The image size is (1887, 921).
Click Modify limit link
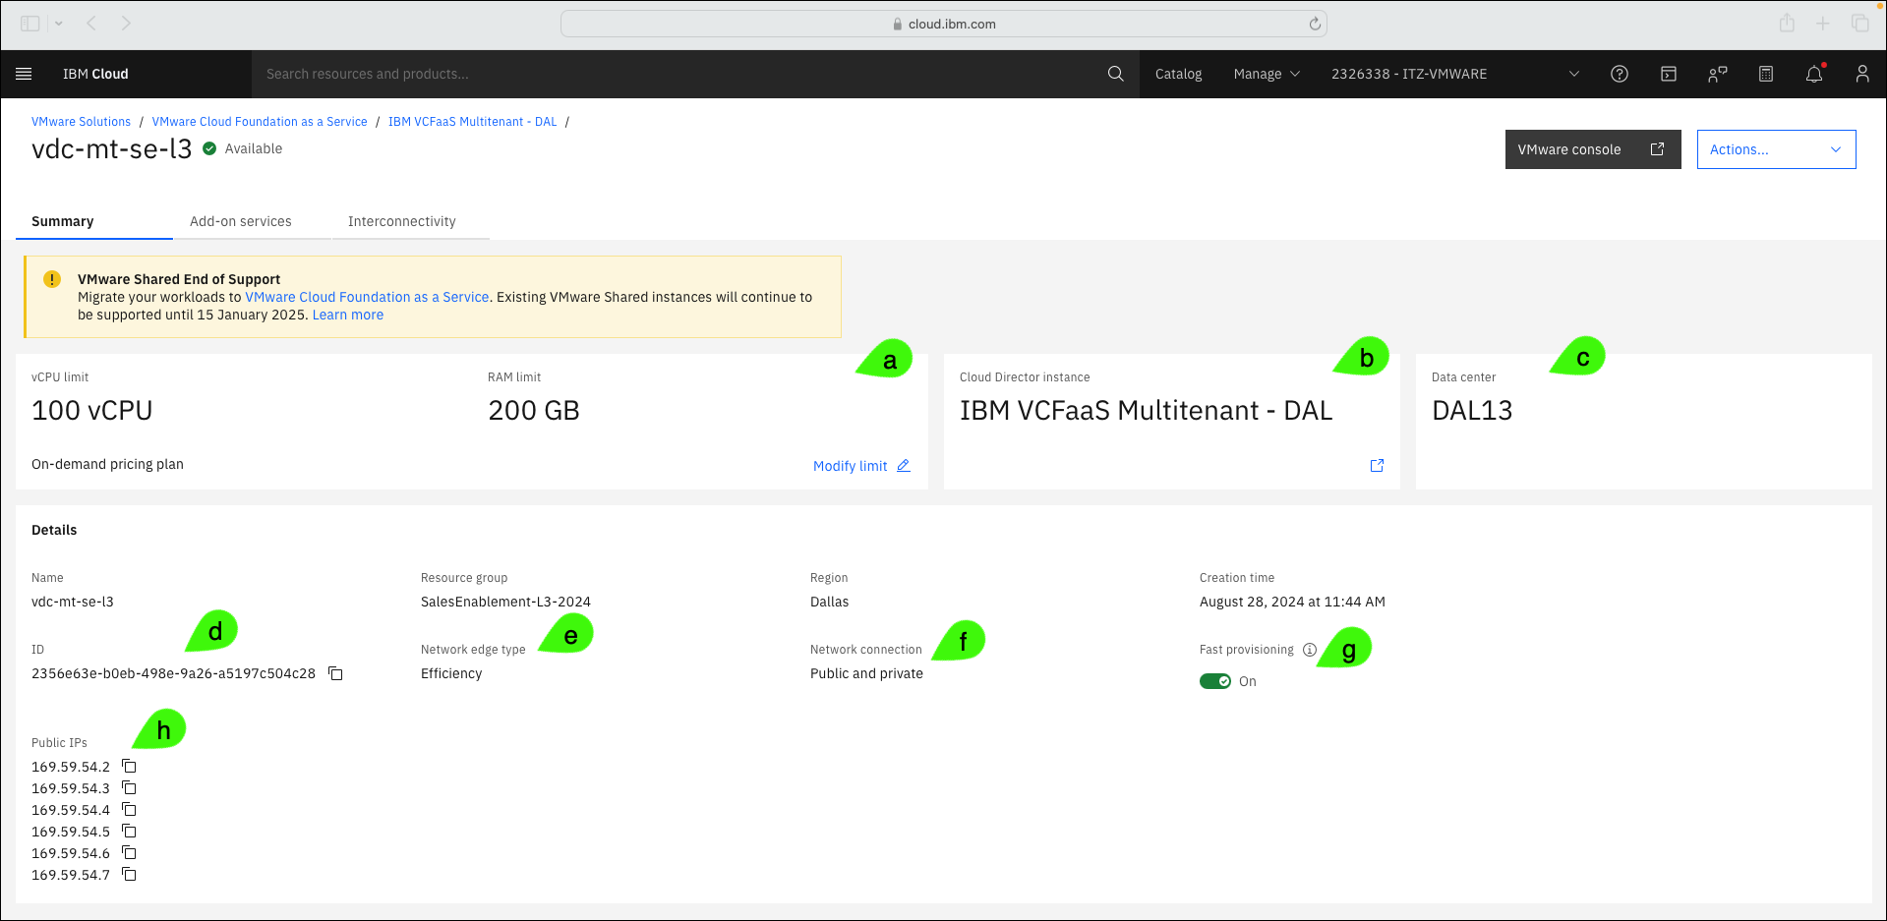pyautogui.click(x=861, y=466)
